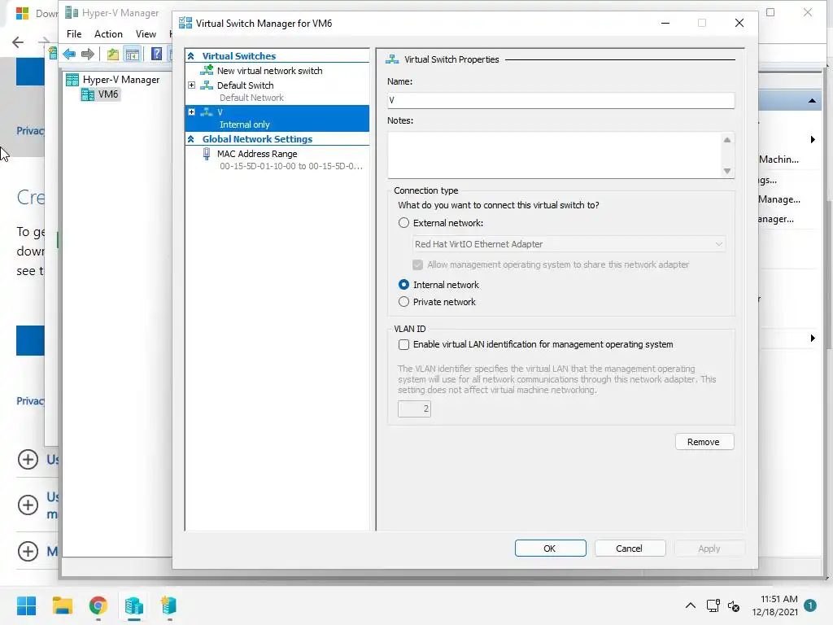Enable virtual LAN identification checkbox

403,344
